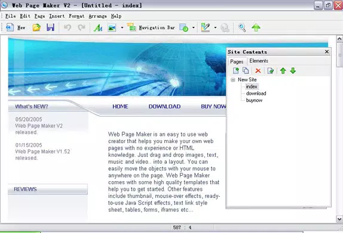Open the Page menu

[x=39, y=16]
